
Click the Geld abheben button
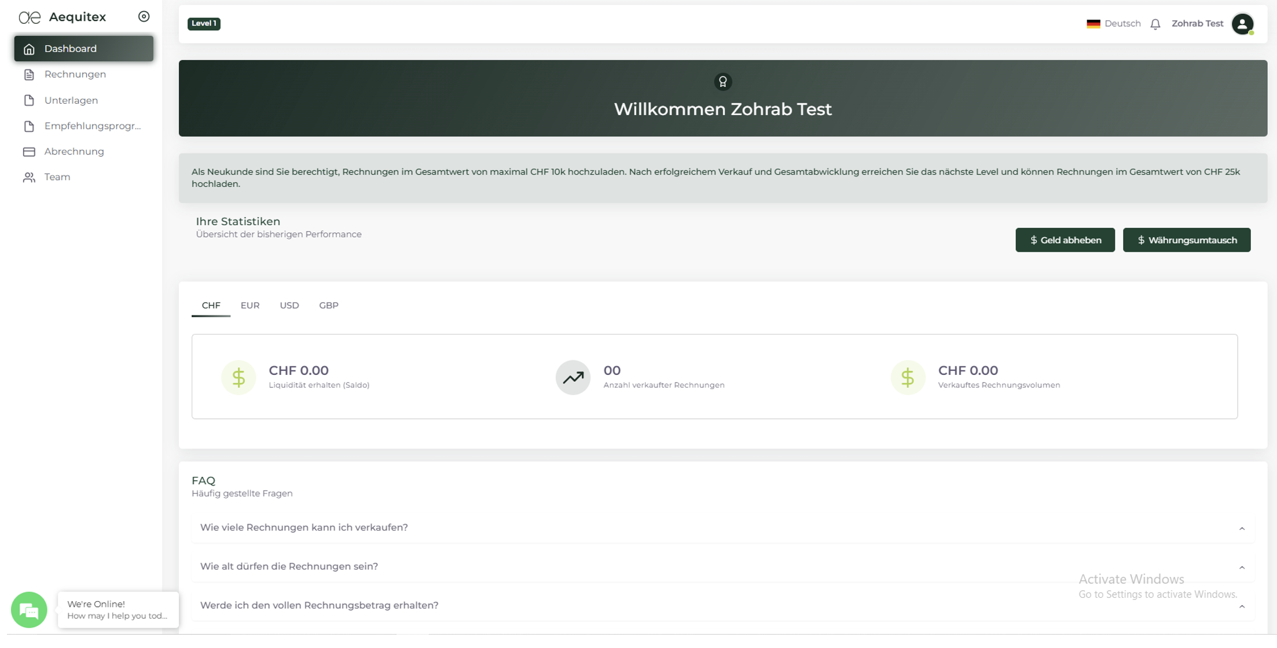click(1065, 240)
